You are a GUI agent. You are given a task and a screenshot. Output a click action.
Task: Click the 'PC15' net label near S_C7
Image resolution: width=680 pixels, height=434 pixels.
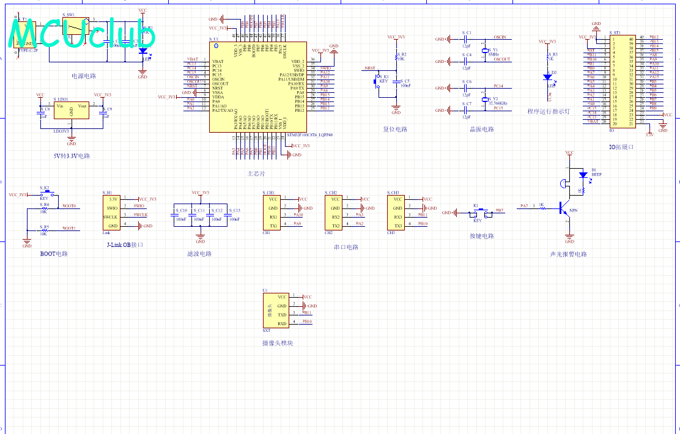(498, 108)
